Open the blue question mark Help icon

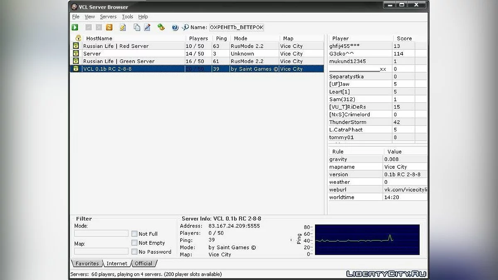[x=175, y=27]
